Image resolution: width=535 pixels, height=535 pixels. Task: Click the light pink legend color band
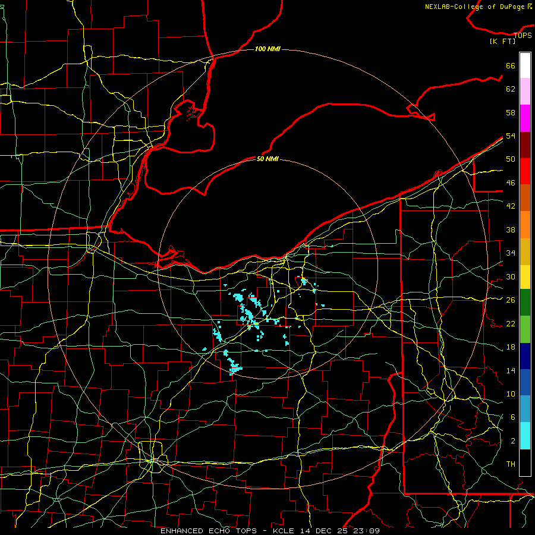point(525,91)
